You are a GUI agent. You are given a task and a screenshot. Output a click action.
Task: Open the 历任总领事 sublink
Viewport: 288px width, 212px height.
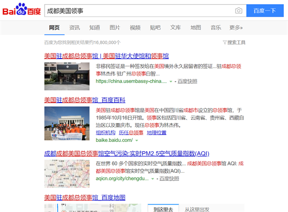point(131,132)
